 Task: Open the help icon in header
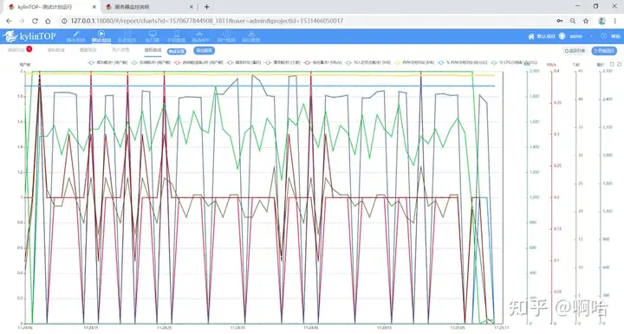coord(603,36)
